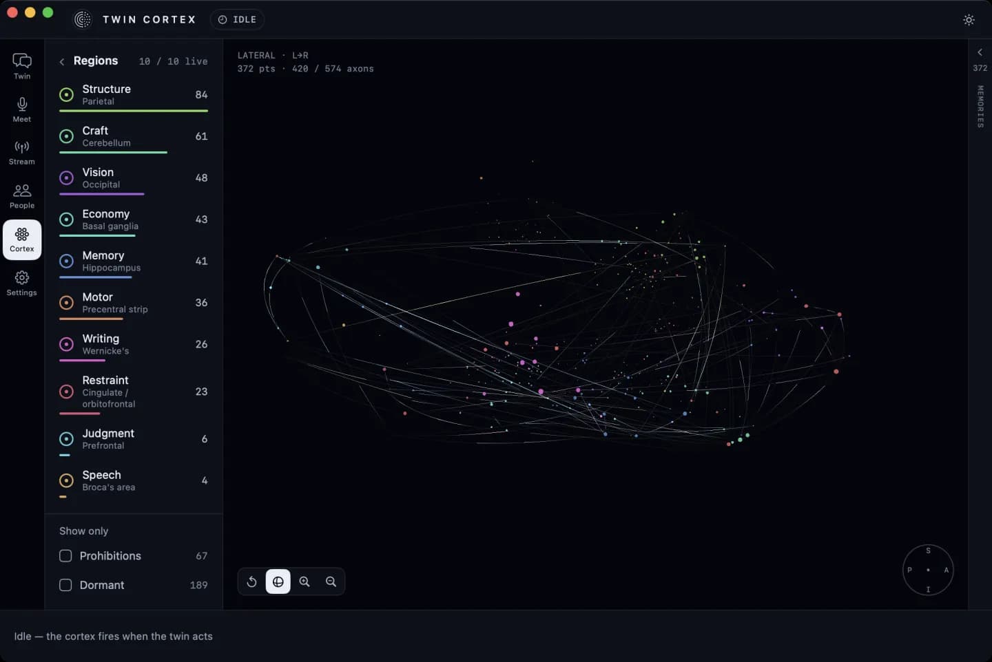
Task: Select the Restraint Cingulate region label
Action: pyautogui.click(x=108, y=392)
